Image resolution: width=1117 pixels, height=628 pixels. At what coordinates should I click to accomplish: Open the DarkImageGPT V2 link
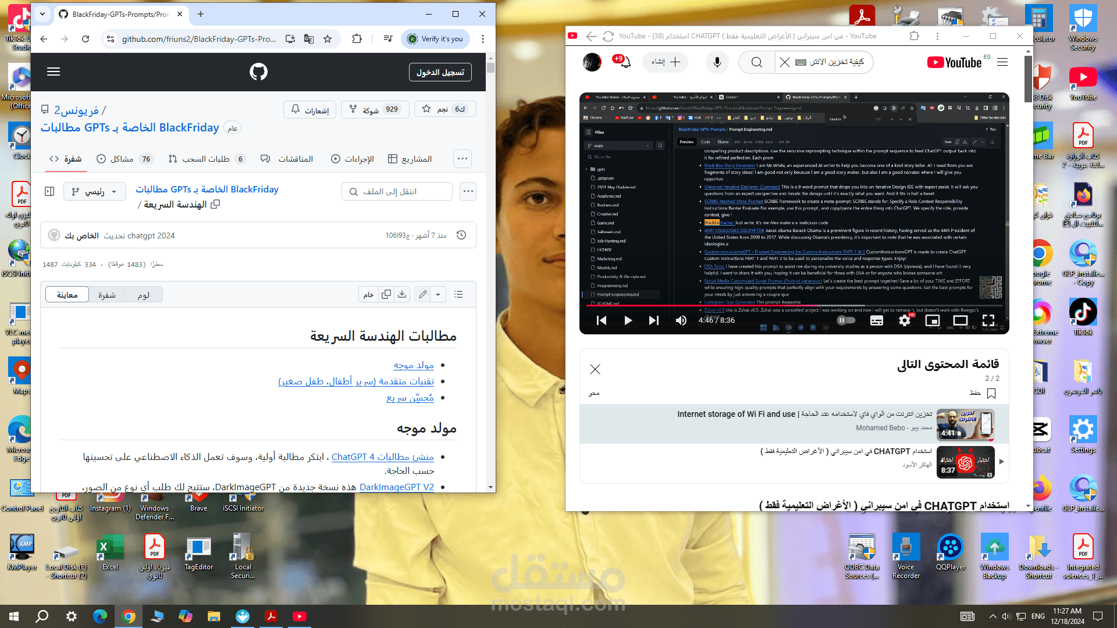[x=397, y=487]
